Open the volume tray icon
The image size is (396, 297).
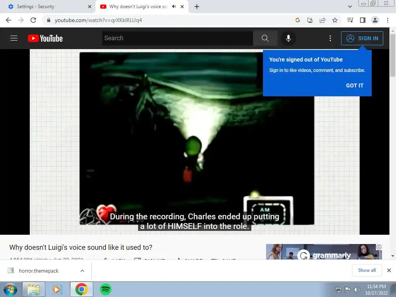coord(357,289)
